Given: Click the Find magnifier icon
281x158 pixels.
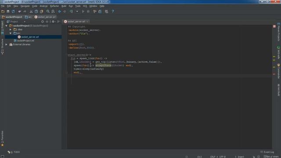Looking at the screenshot, I should click(48, 11).
